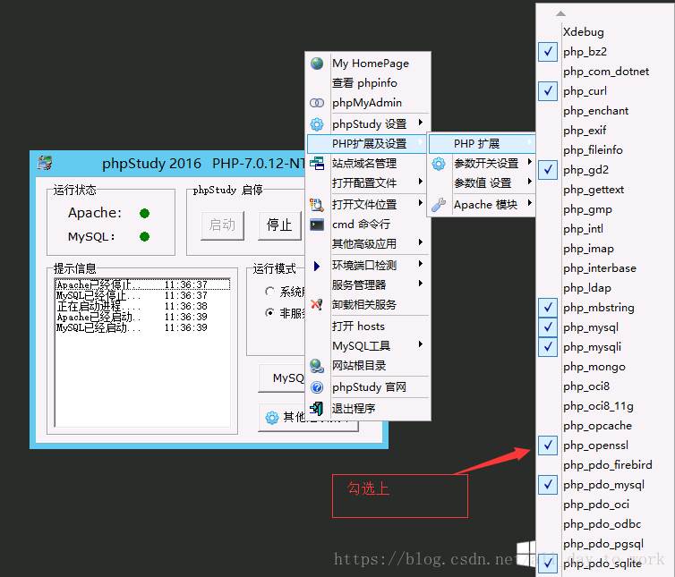Select 退出程序 to exit
Image resolution: width=675 pixels, height=577 pixels.
pyautogui.click(x=369, y=408)
